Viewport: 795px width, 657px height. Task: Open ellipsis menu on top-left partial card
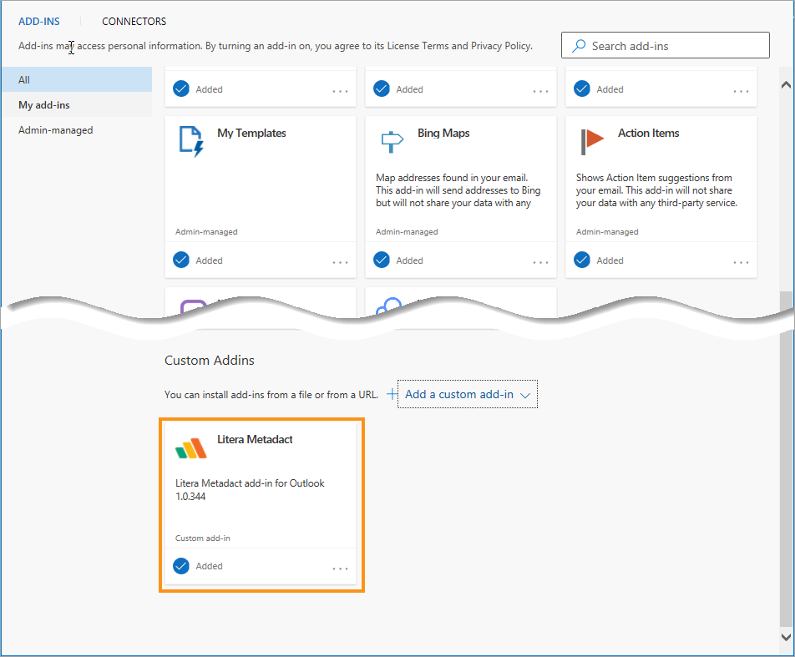[340, 92]
